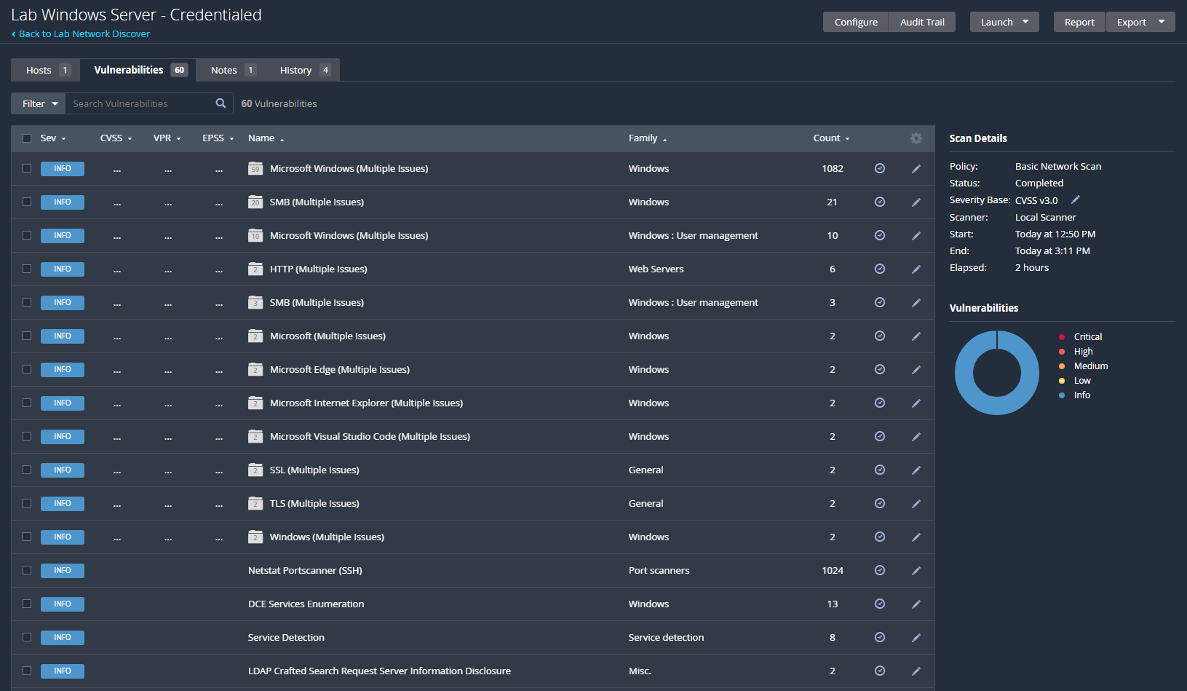Accept risk icon for DCE Services Enumeration

[880, 604]
